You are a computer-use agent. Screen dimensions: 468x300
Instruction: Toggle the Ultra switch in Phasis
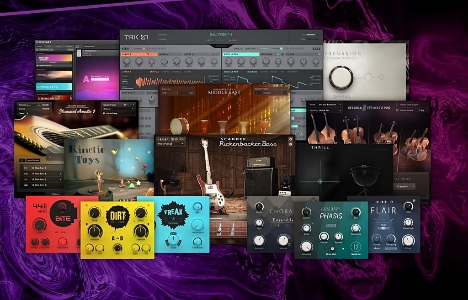[331, 226]
